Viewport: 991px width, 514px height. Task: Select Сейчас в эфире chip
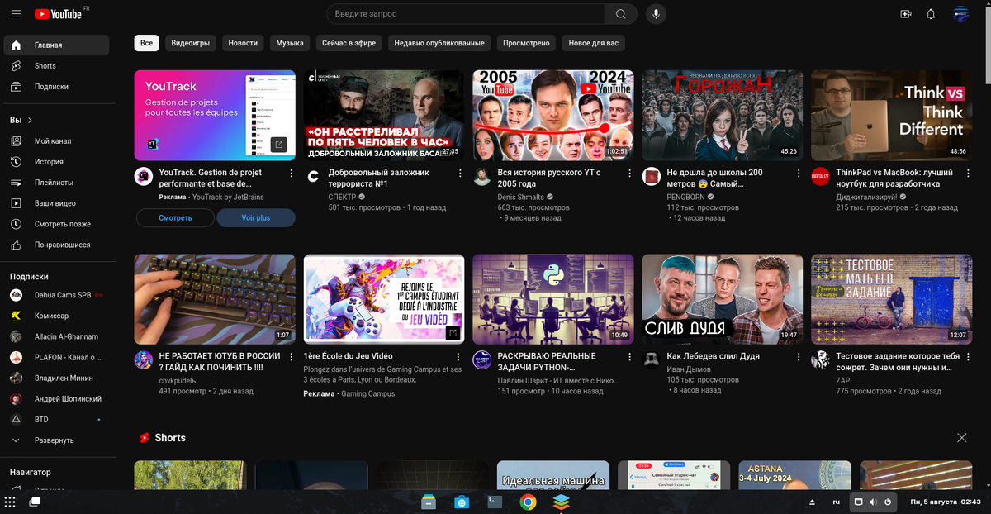point(349,43)
